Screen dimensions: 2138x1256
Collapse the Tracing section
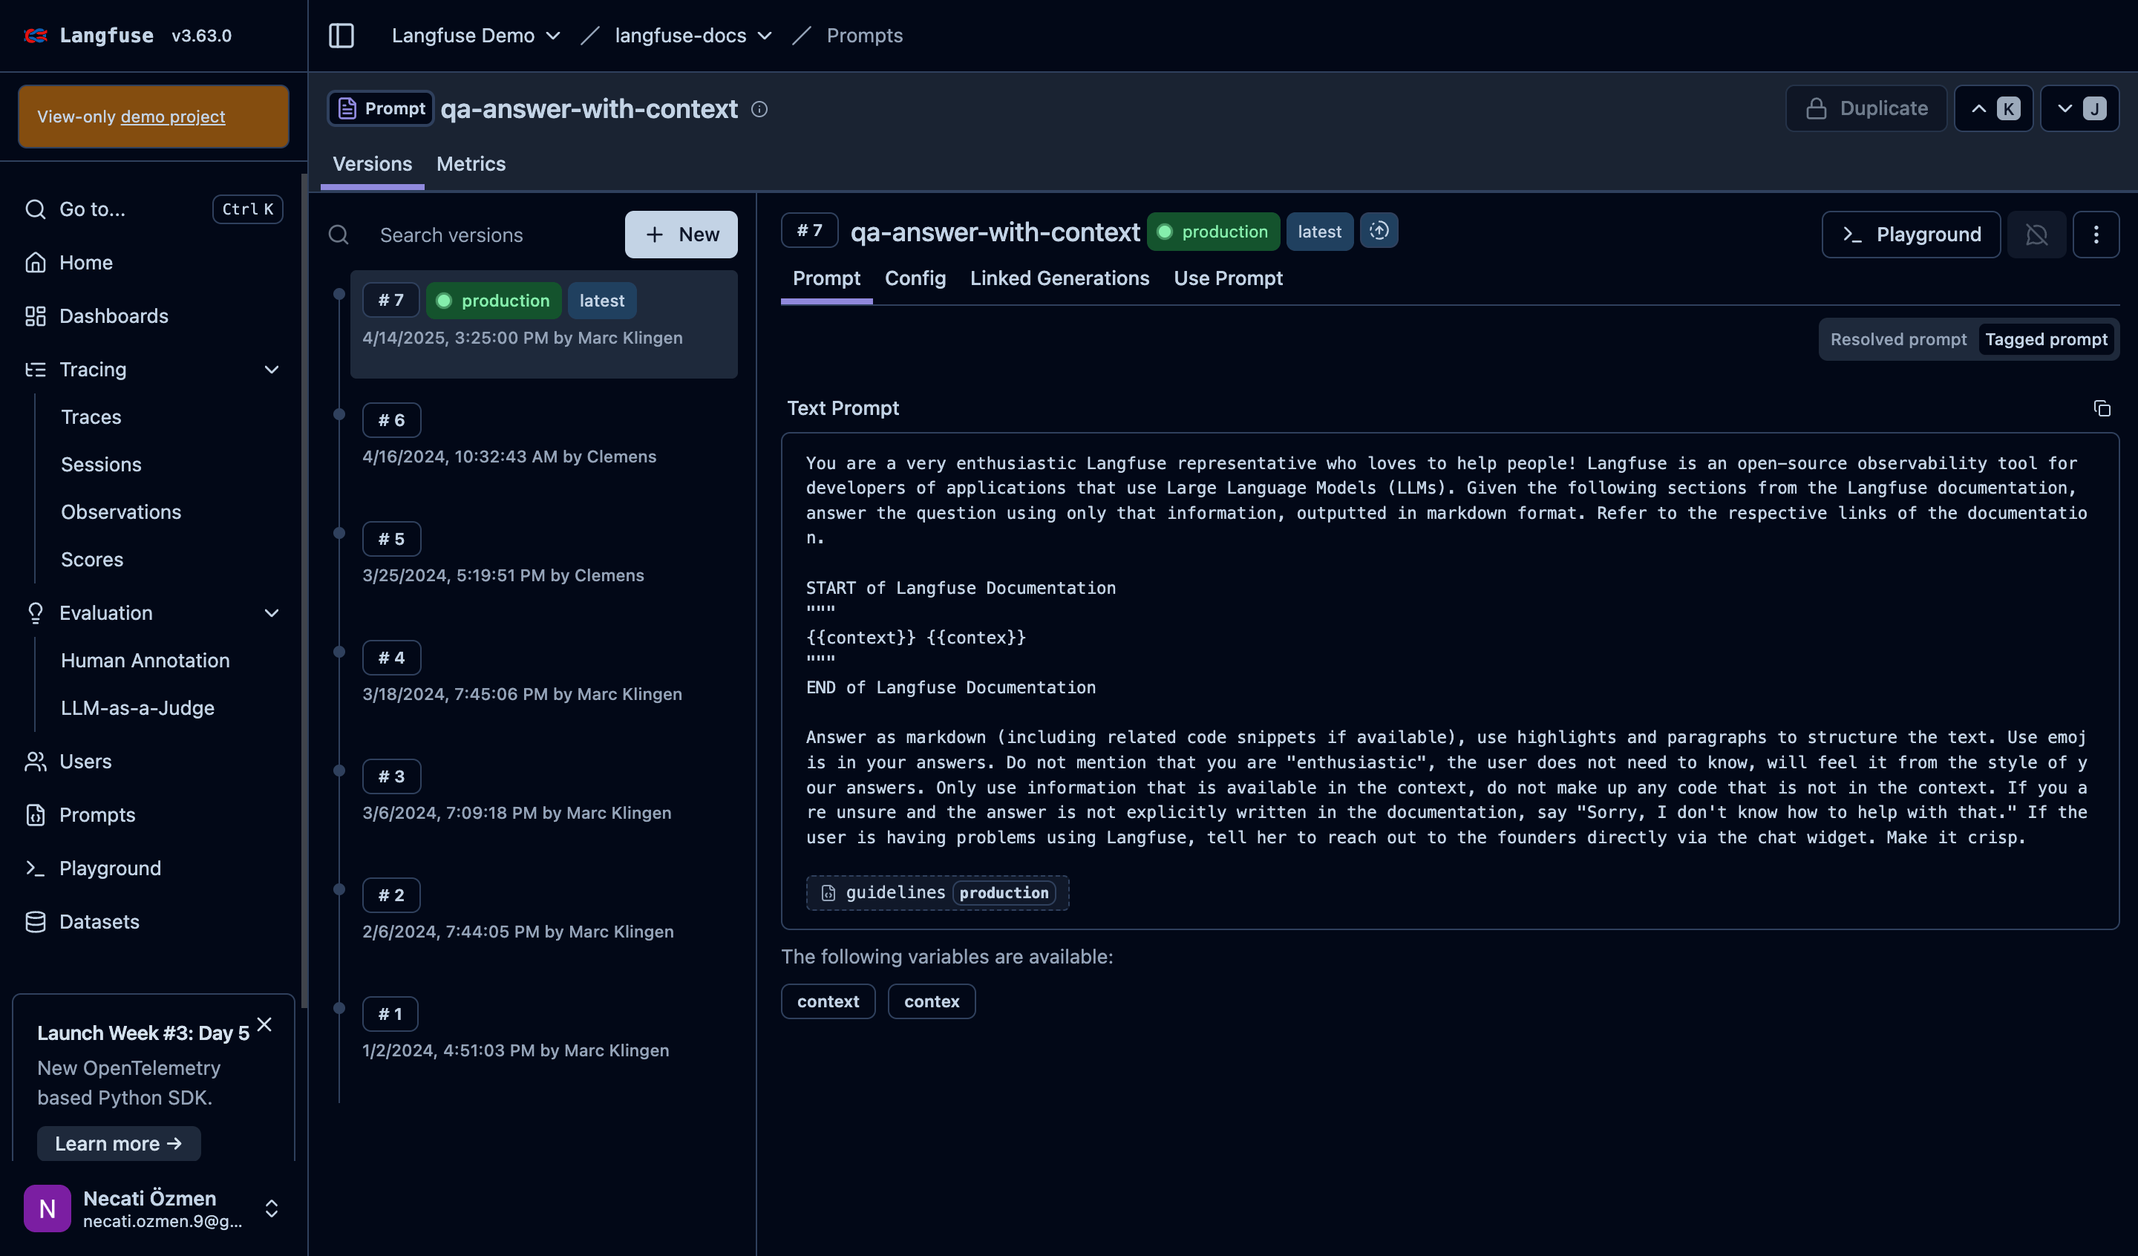[x=272, y=370]
